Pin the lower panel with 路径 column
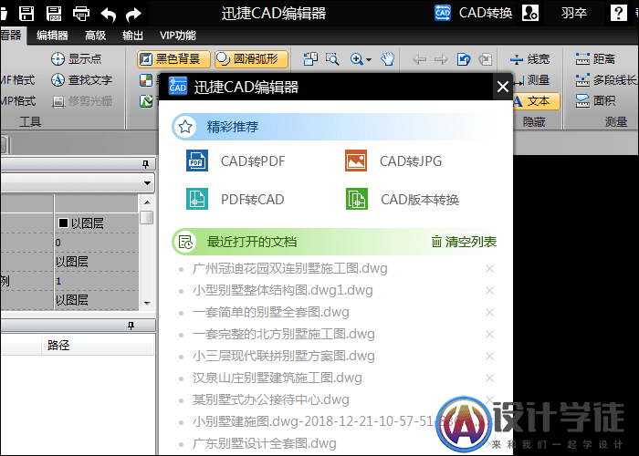The height and width of the screenshot is (456, 639). pyautogui.click(x=131, y=326)
